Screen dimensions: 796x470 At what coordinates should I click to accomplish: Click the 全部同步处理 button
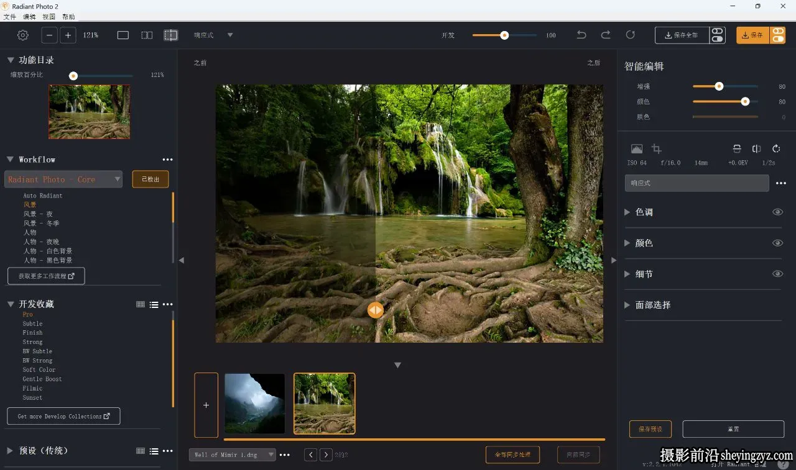click(x=512, y=454)
